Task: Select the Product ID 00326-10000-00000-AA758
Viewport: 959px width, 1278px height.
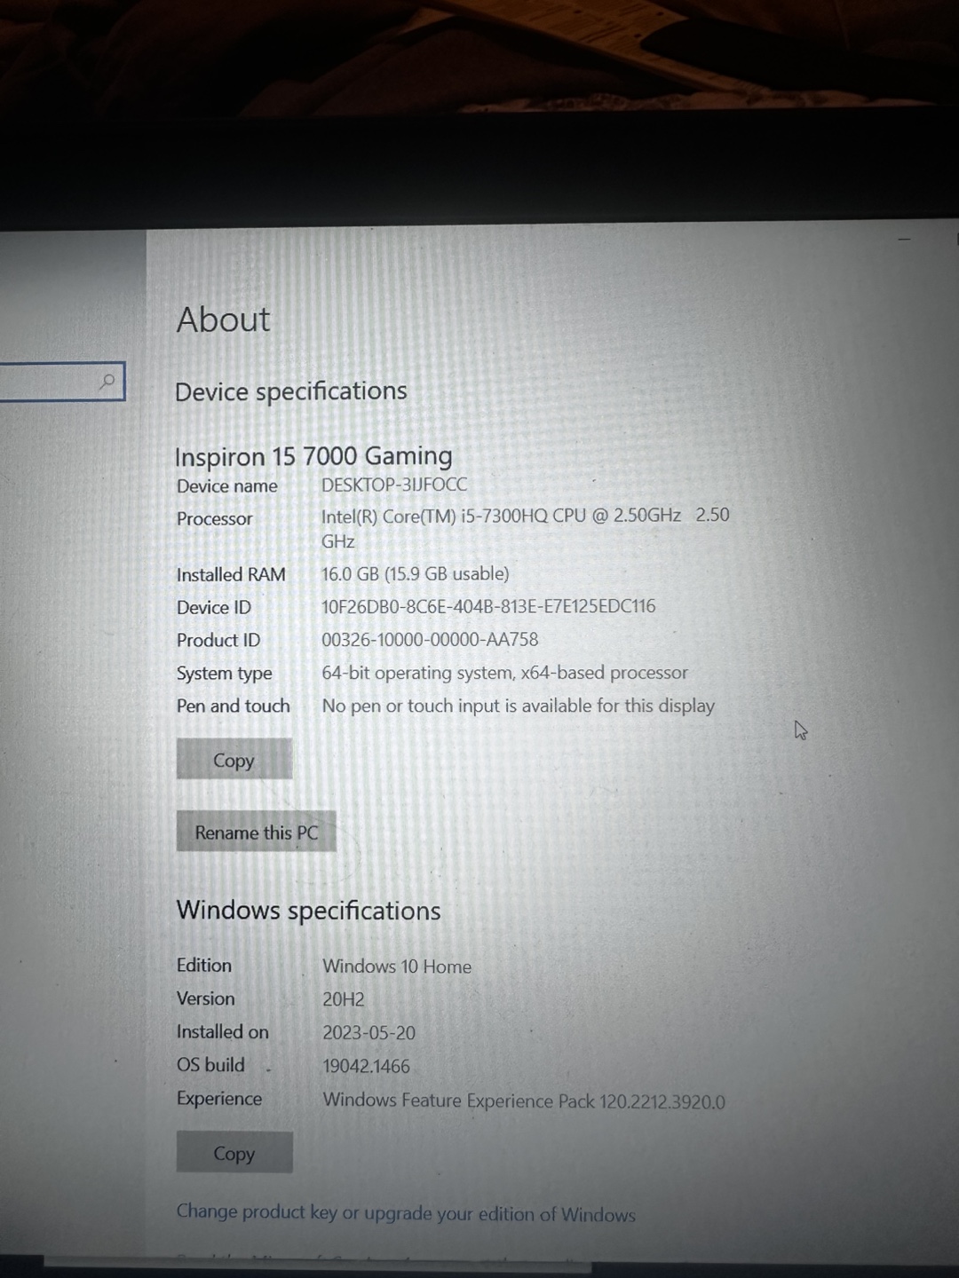Action: click(x=430, y=639)
